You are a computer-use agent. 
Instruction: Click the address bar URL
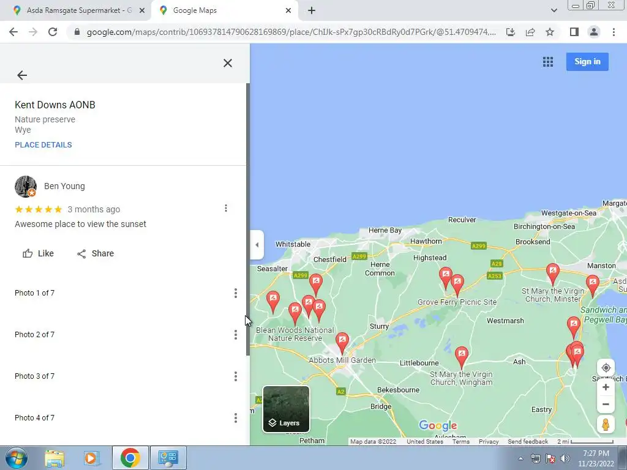click(291, 32)
